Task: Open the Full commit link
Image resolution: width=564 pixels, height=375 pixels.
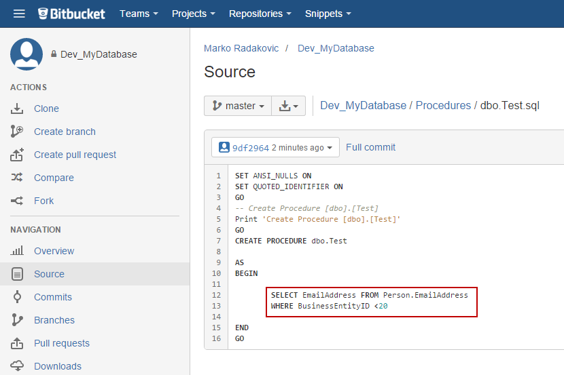Action: click(x=370, y=147)
